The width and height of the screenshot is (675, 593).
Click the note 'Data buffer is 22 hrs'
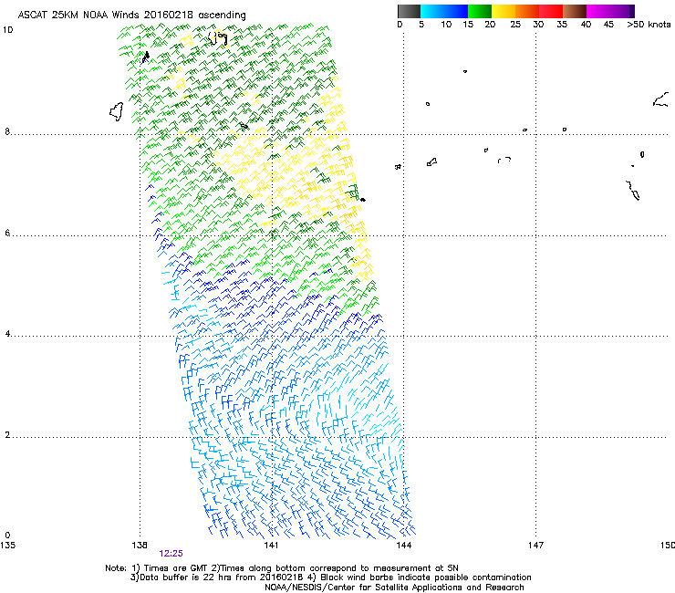click(x=183, y=577)
